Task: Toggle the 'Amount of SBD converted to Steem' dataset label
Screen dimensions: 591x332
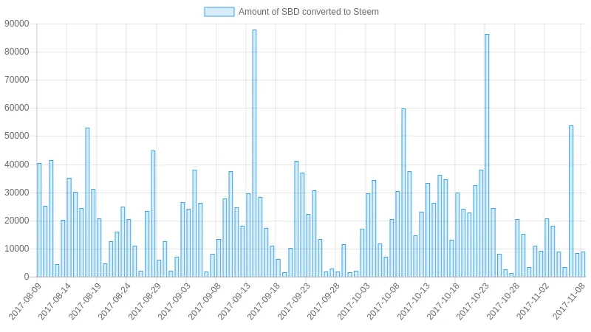Action: pyautogui.click(x=308, y=12)
